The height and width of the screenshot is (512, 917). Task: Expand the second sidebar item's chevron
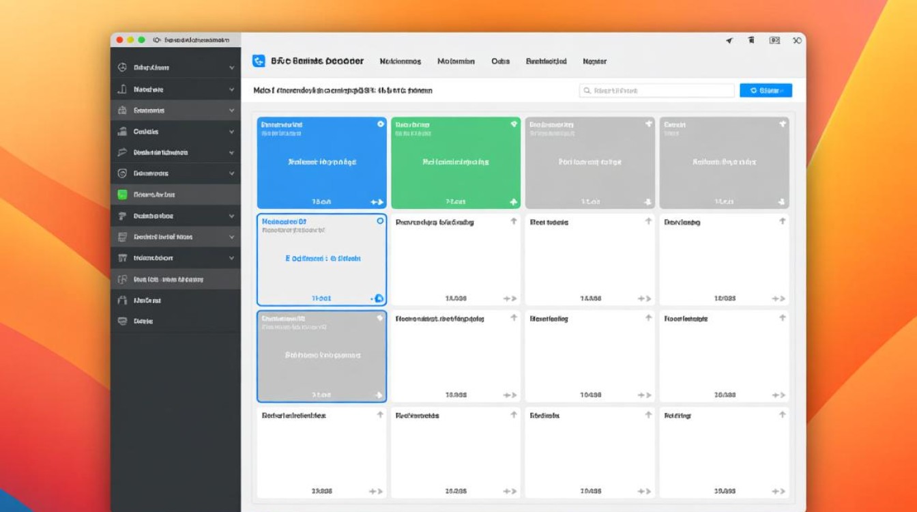pos(232,89)
